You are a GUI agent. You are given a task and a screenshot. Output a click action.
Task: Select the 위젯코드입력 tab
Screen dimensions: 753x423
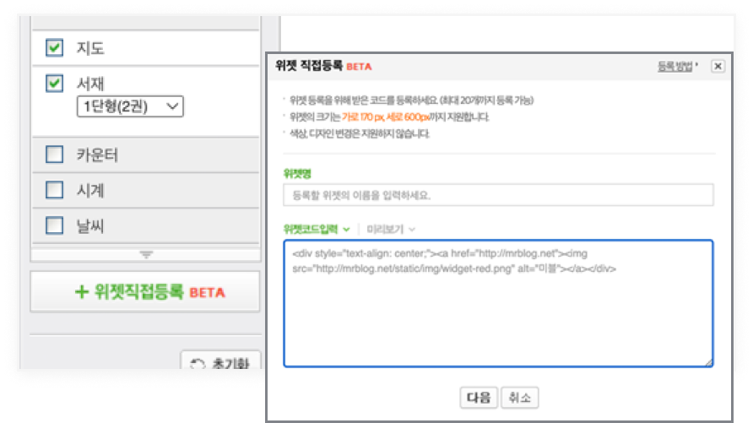coord(316,229)
